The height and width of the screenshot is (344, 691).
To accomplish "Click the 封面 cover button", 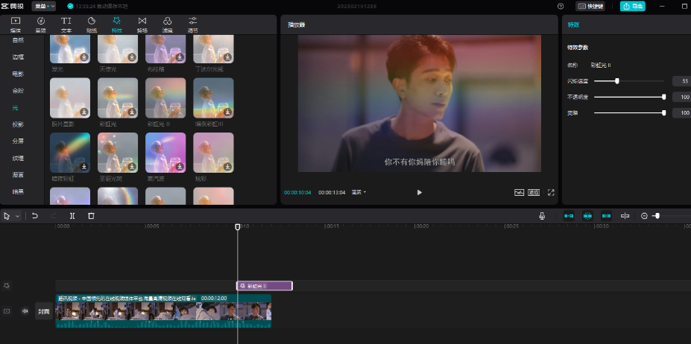I will click(x=44, y=311).
